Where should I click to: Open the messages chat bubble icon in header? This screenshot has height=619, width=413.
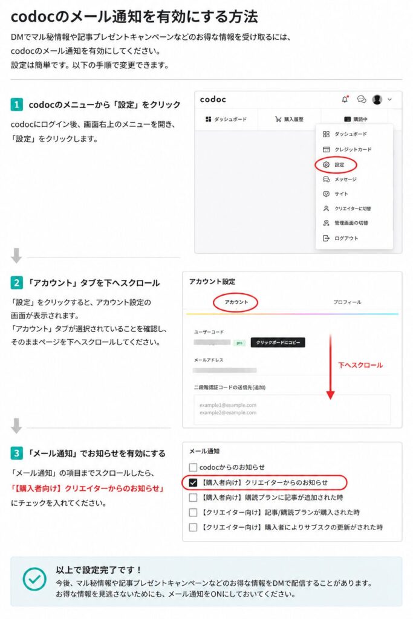(361, 100)
